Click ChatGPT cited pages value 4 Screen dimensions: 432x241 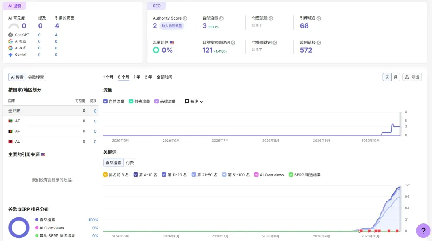(x=56, y=35)
